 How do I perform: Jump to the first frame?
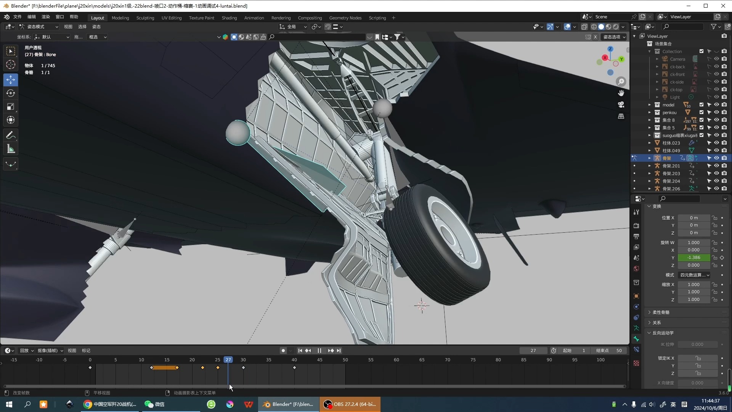[x=300, y=351]
